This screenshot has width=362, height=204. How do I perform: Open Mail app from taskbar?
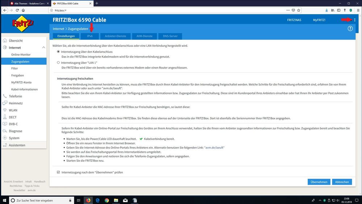click(x=125, y=200)
